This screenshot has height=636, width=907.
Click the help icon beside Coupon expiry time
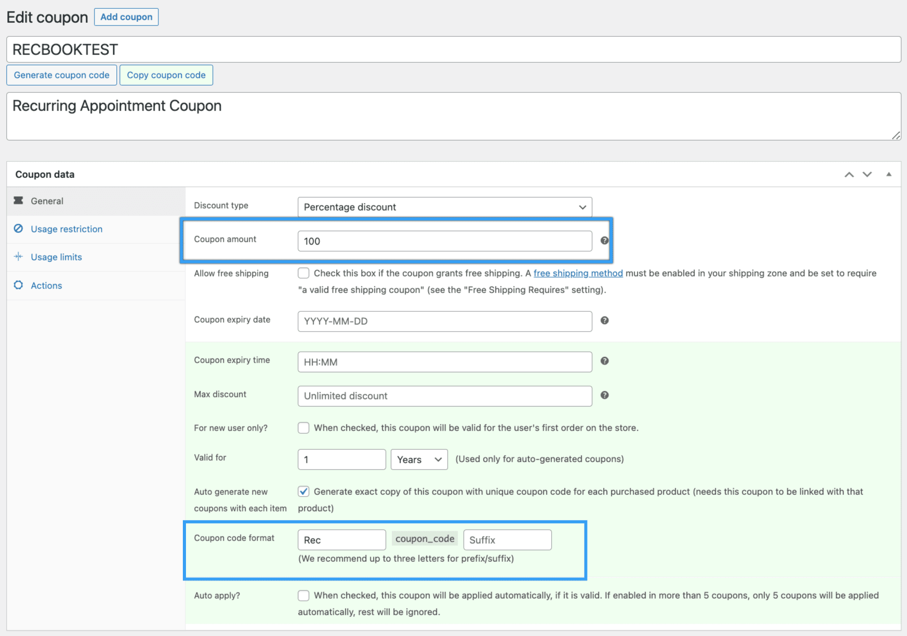[x=604, y=361]
